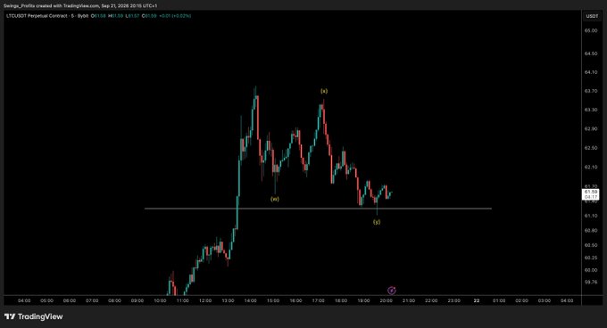Click the 12:00 time axis label
607x328 pixels.
click(205, 300)
